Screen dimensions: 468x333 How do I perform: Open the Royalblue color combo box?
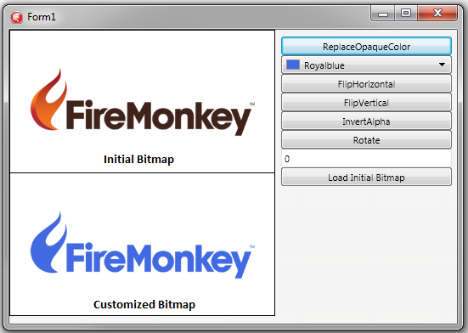coord(366,65)
